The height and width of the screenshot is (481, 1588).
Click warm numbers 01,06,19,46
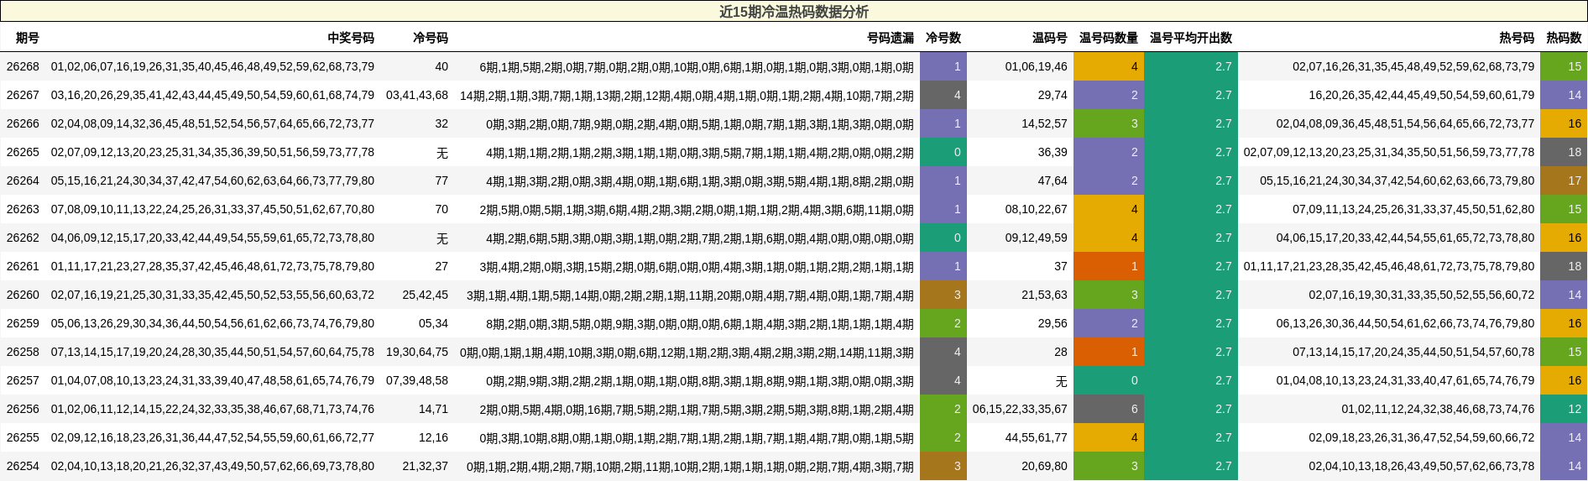(x=1037, y=66)
